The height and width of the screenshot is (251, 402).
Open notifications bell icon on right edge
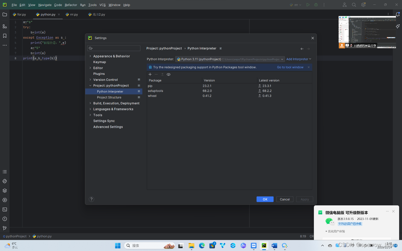click(x=398, y=15)
